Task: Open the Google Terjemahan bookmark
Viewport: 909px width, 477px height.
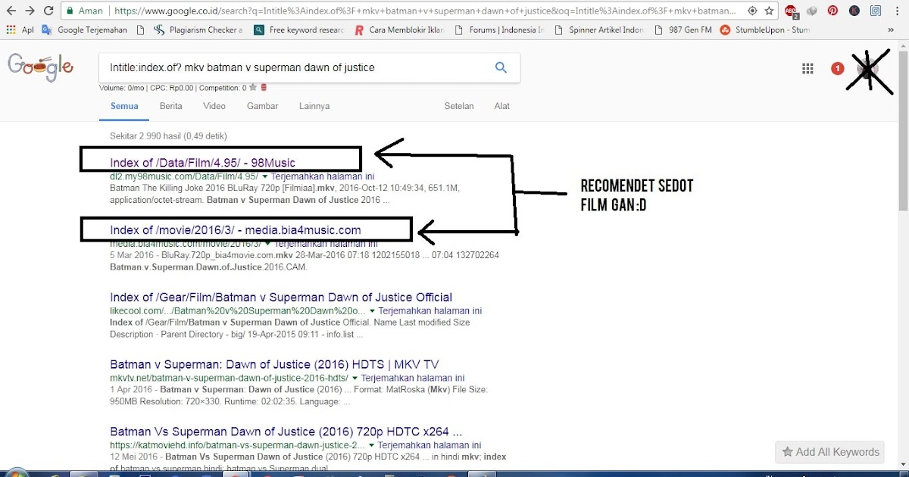Action: point(85,30)
